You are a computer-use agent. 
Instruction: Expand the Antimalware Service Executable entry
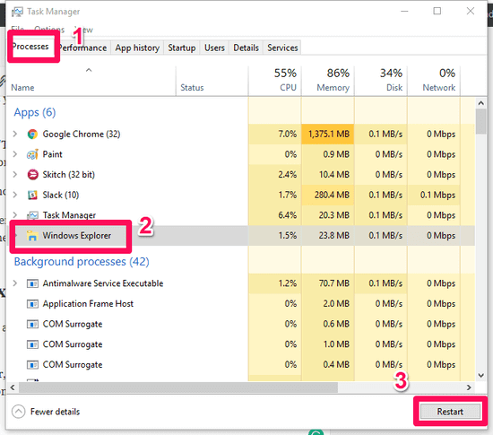(14, 283)
